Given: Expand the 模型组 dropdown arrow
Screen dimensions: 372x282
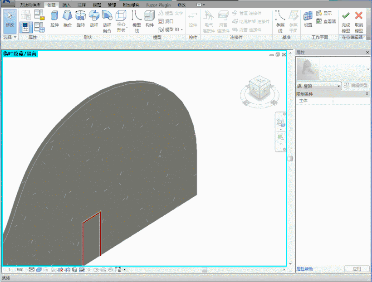Looking at the screenshot, I should (x=182, y=29).
